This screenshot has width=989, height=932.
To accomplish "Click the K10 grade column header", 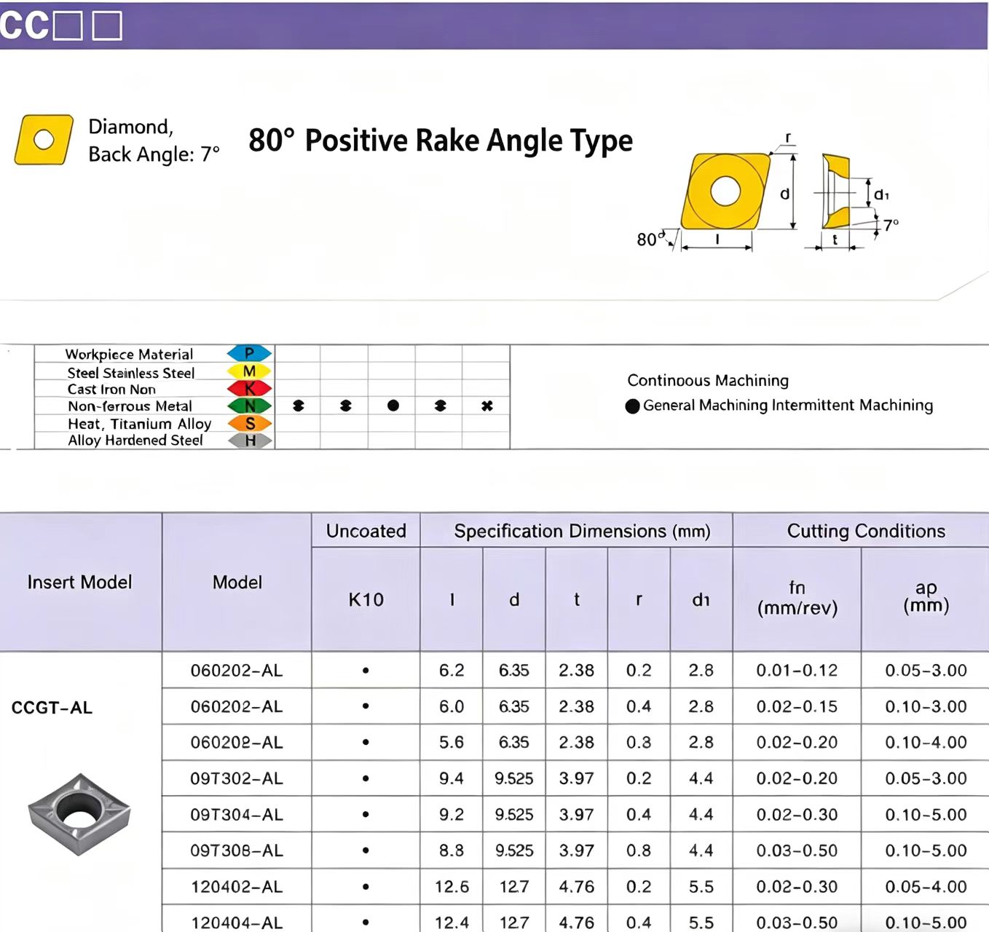I will (x=366, y=599).
